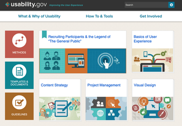Open the How To & Tools menu
This screenshot has width=182, height=126.
(x=99, y=16)
